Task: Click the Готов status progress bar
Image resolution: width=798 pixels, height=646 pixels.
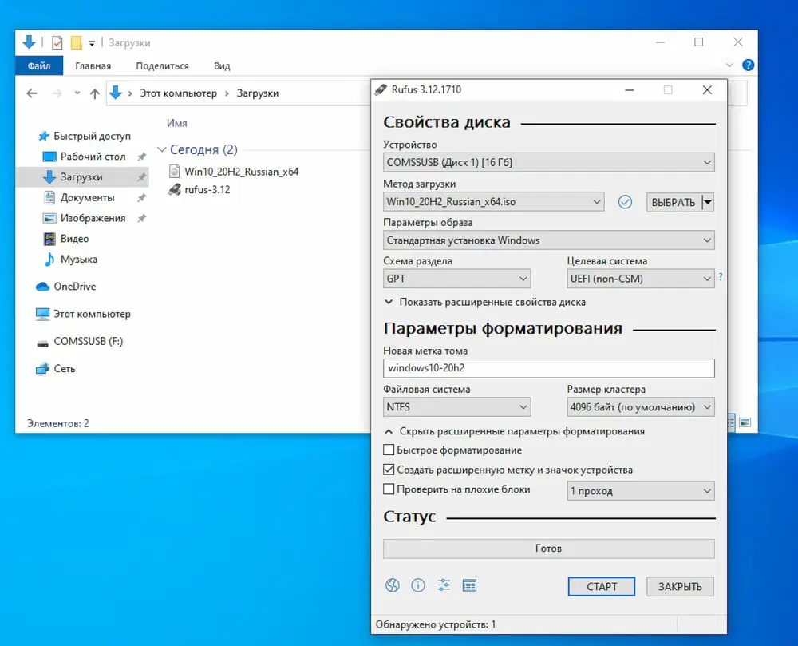Action: pyautogui.click(x=549, y=549)
